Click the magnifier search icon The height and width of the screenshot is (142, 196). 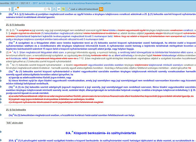[49, 9]
